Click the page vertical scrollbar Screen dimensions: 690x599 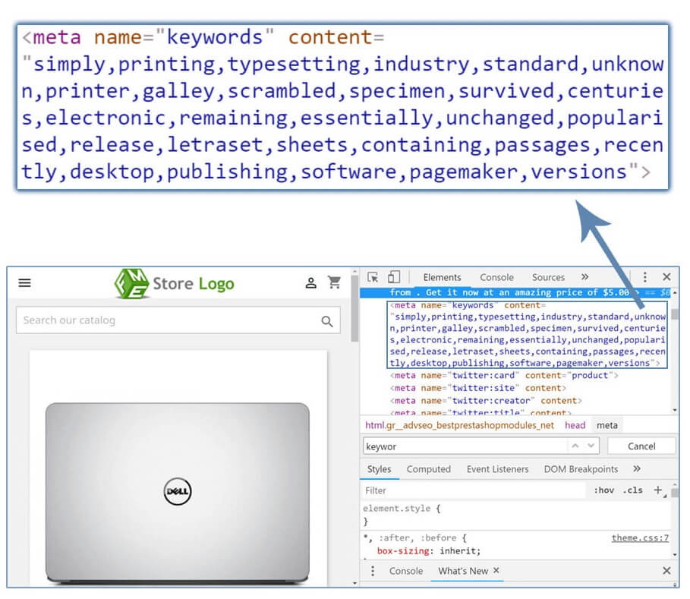coord(354,310)
